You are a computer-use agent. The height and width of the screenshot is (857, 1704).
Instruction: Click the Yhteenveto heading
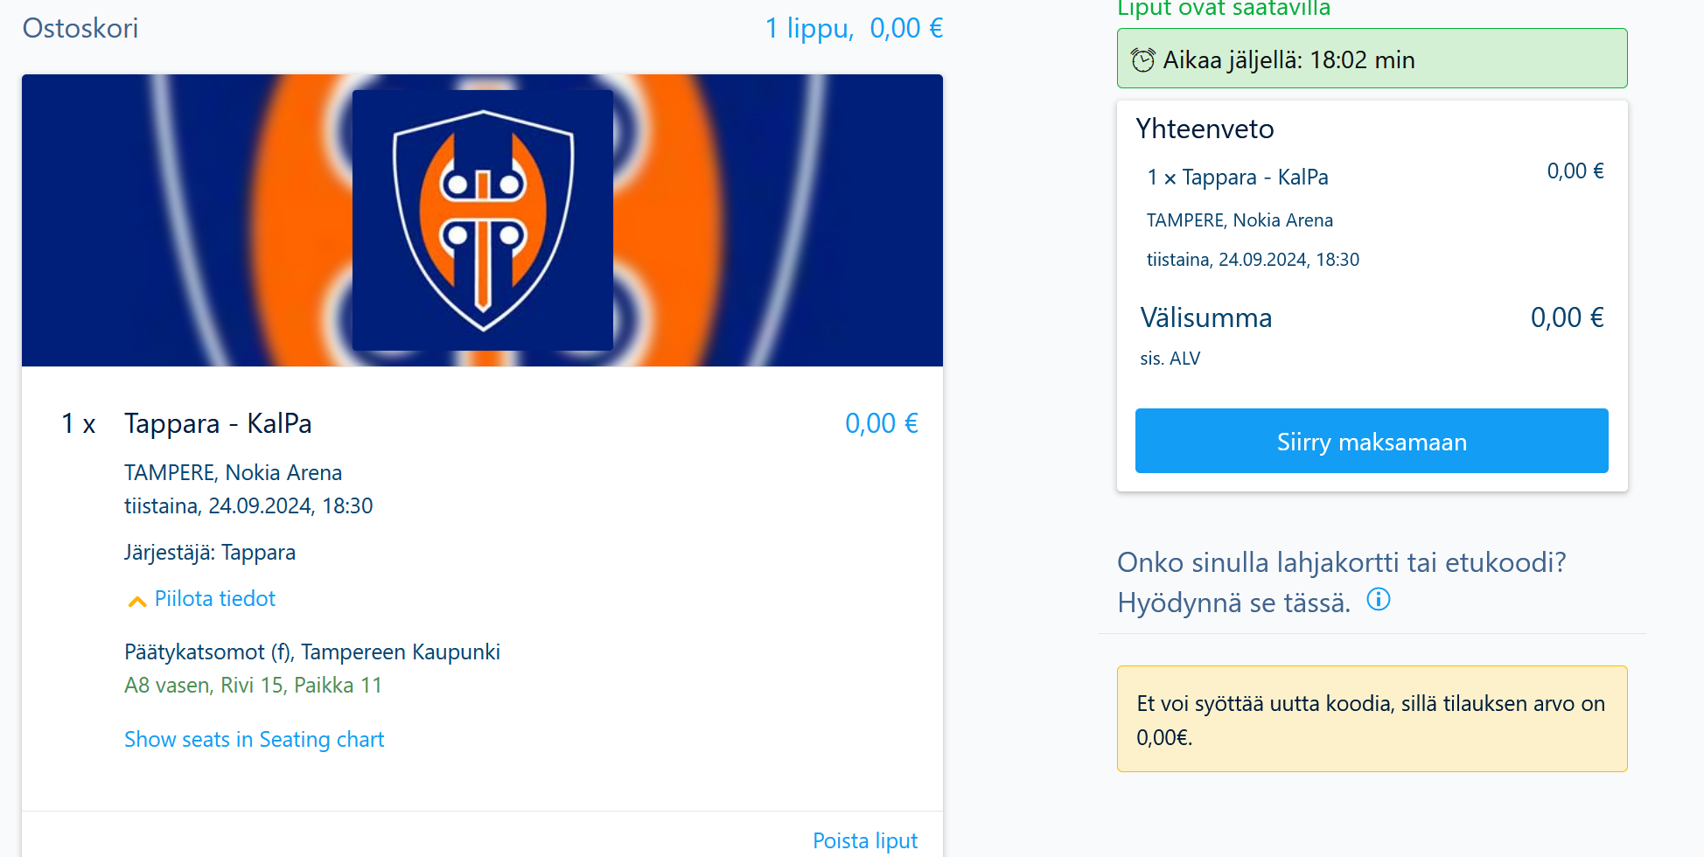point(1205,129)
